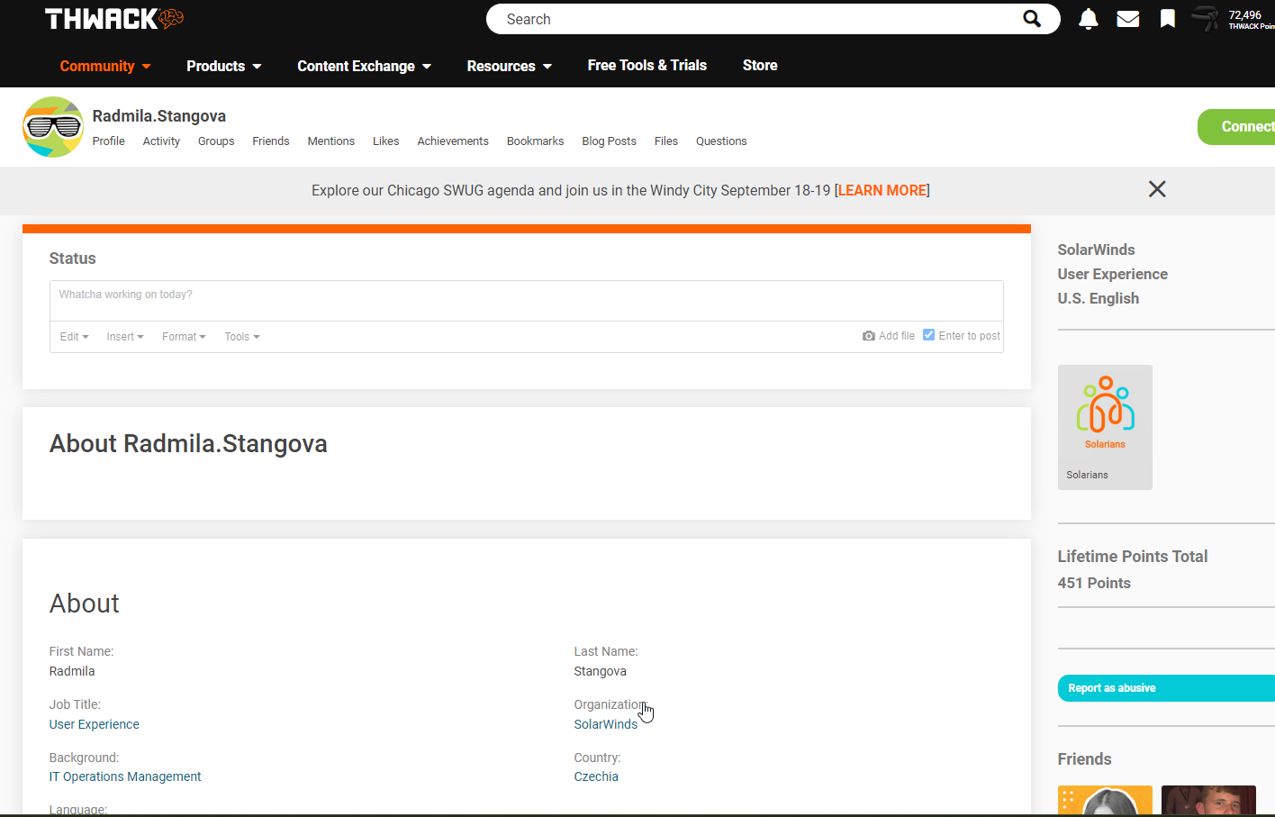Expand the Community menu
The image size is (1275, 817).
coord(105,66)
